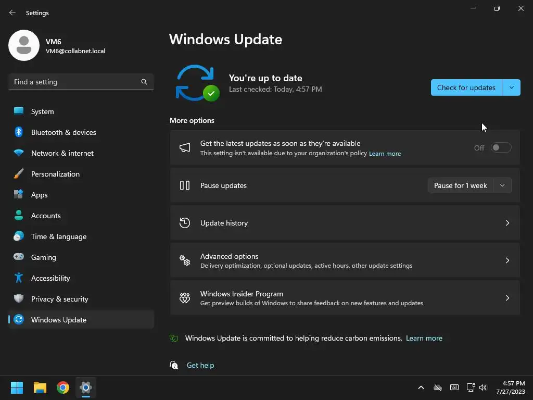Click the megaphone icon for latest updates
The width and height of the screenshot is (533, 400).
(185, 147)
